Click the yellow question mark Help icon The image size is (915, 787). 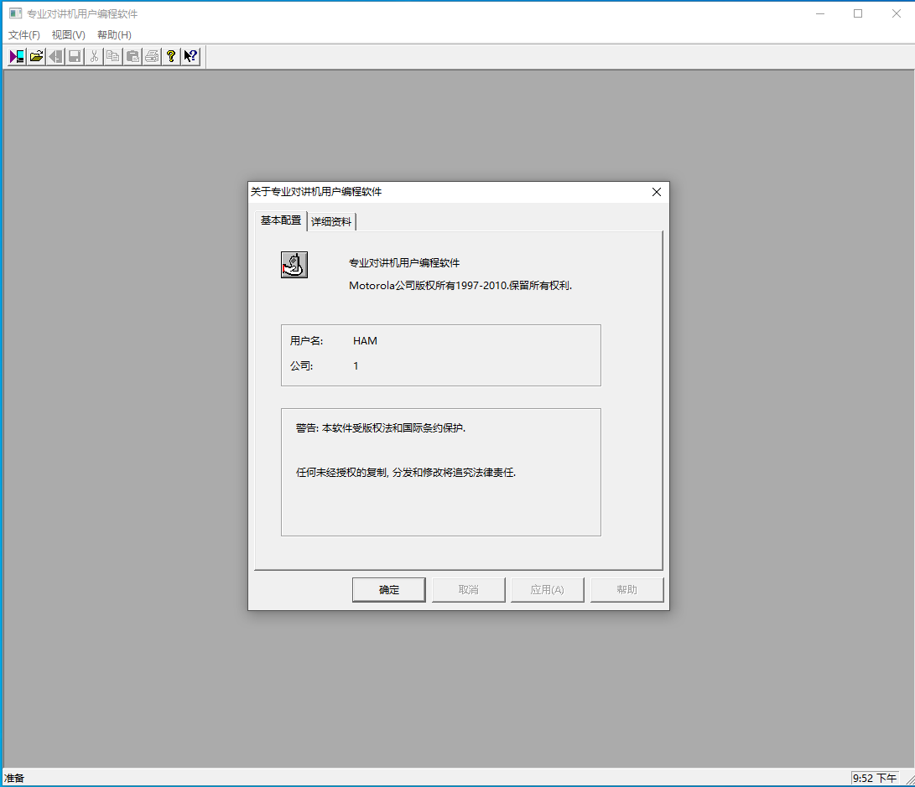pos(171,56)
